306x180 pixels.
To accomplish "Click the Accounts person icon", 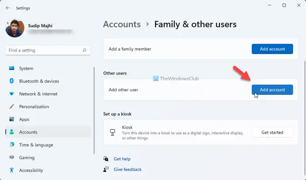I will pyautogui.click(x=11, y=132).
